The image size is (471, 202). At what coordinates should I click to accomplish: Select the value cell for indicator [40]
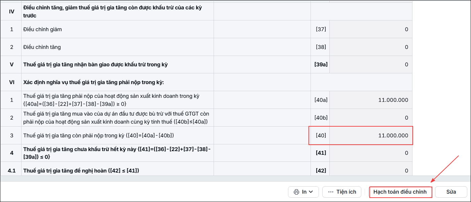(371, 135)
